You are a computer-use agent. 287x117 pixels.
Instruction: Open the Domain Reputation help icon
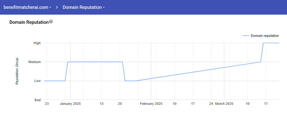[51, 22]
